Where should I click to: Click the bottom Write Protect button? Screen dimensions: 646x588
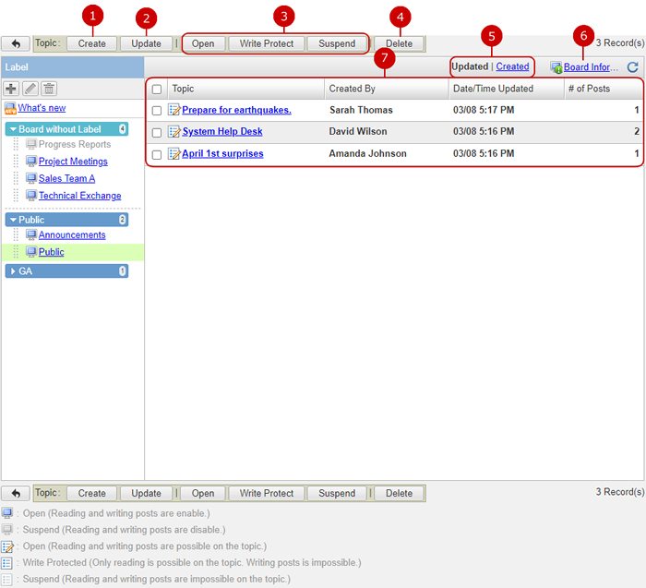(267, 493)
